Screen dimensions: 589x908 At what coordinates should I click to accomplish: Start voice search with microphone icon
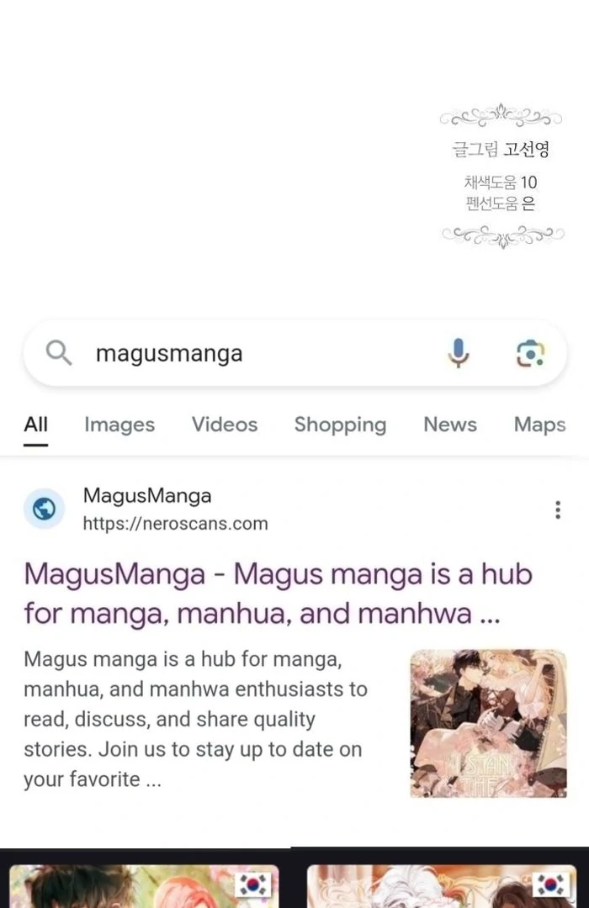tap(458, 352)
